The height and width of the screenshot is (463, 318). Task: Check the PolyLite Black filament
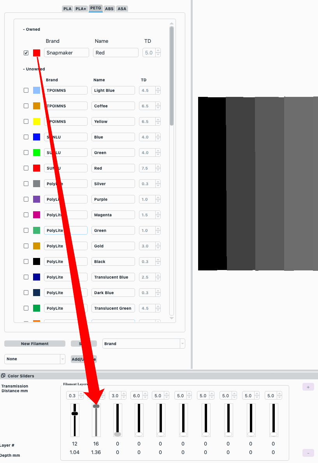pos(26,261)
